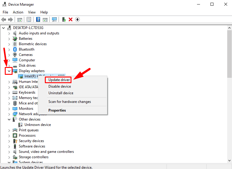The height and width of the screenshot is (169, 232).
Task: Open the Help menu
Action: (44, 12)
